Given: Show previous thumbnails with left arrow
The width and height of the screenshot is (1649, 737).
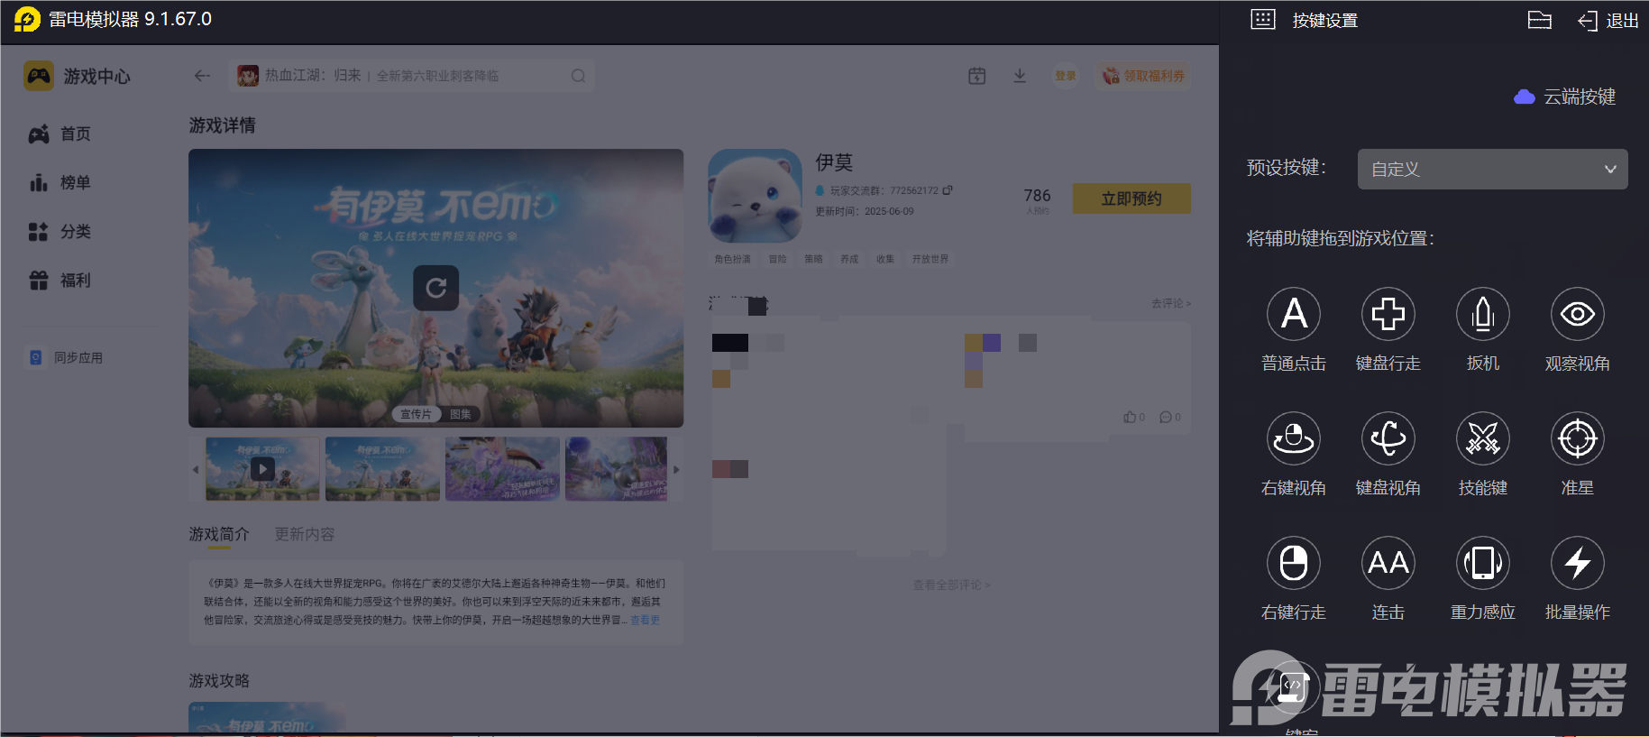Looking at the screenshot, I should (x=195, y=469).
